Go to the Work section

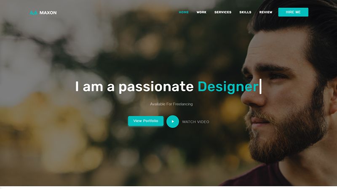(201, 12)
